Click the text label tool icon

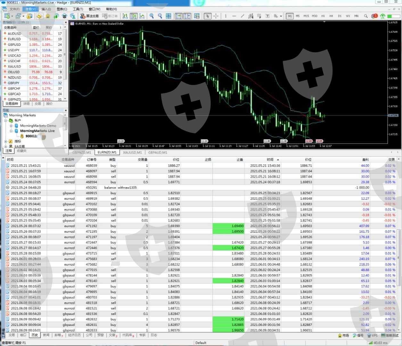267,16
